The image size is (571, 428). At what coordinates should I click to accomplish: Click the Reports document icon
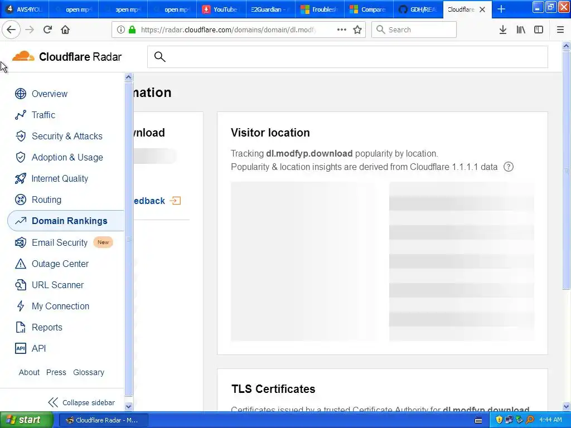[21, 327]
